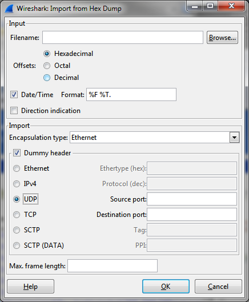Minimize the Import from Hex Dump window
249x302 pixels.
click(195, 6)
